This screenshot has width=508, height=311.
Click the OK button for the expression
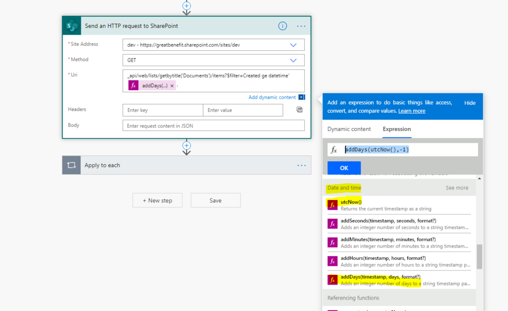[x=344, y=168]
